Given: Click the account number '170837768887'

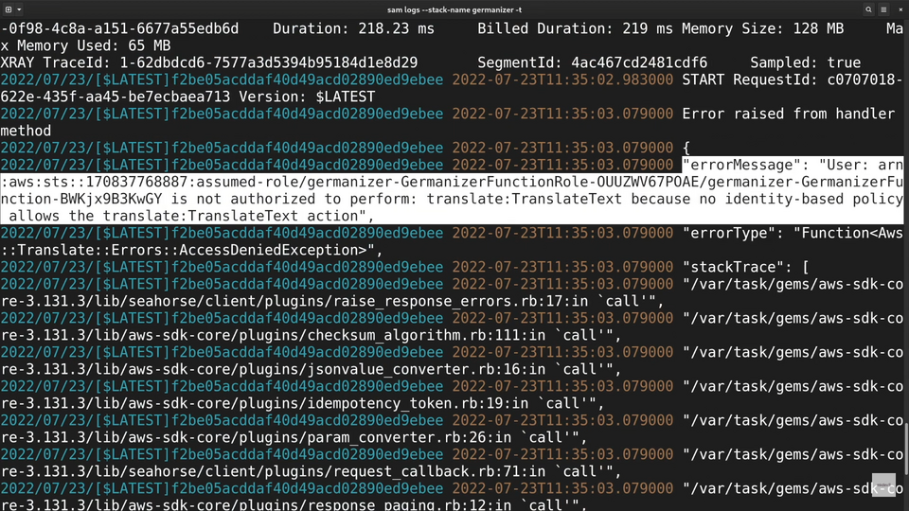Looking at the screenshot, I should pyautogui.click(x=136, y=183).
